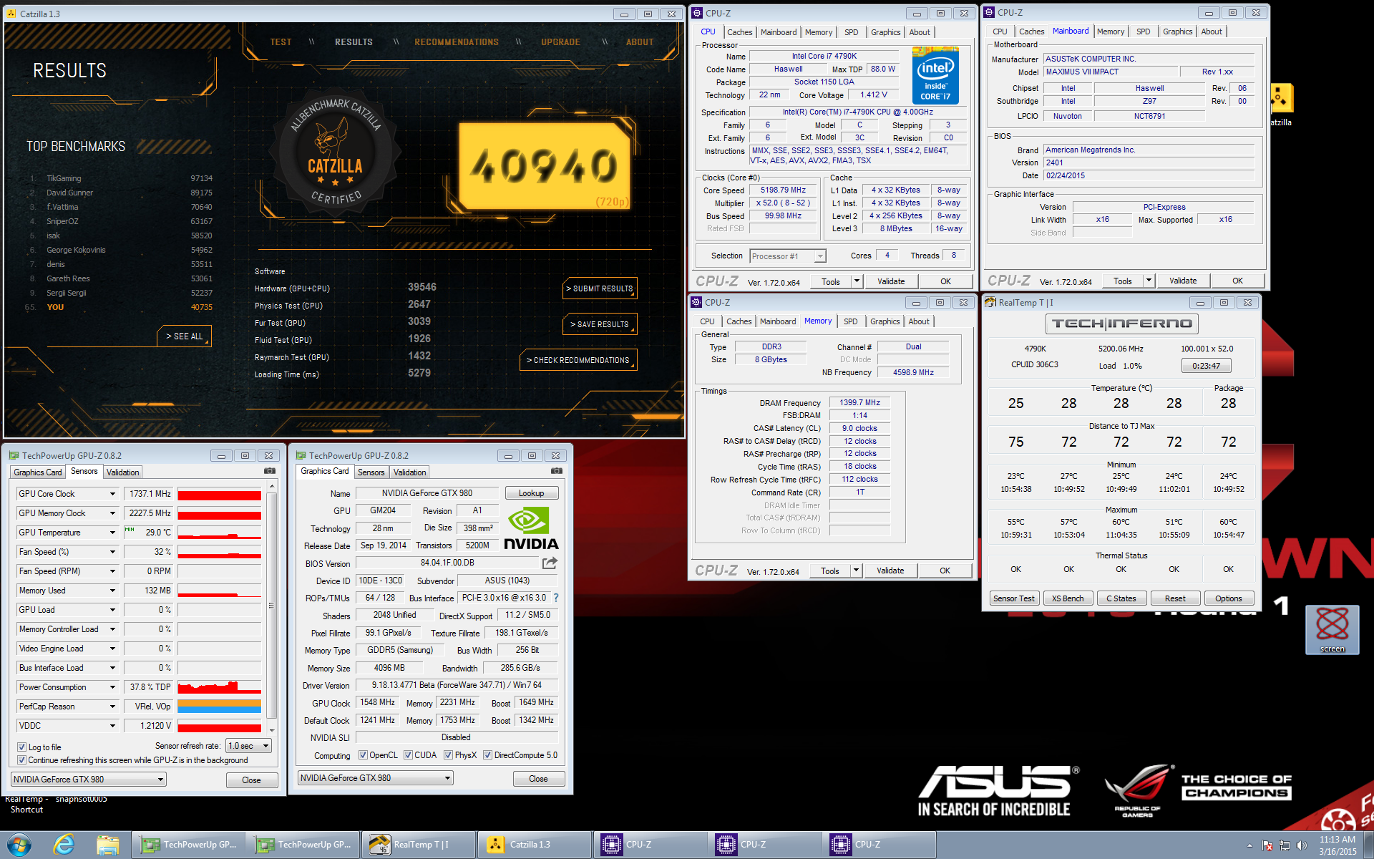Open the GPU Temperature sensor dropdown

click(112, 533)
